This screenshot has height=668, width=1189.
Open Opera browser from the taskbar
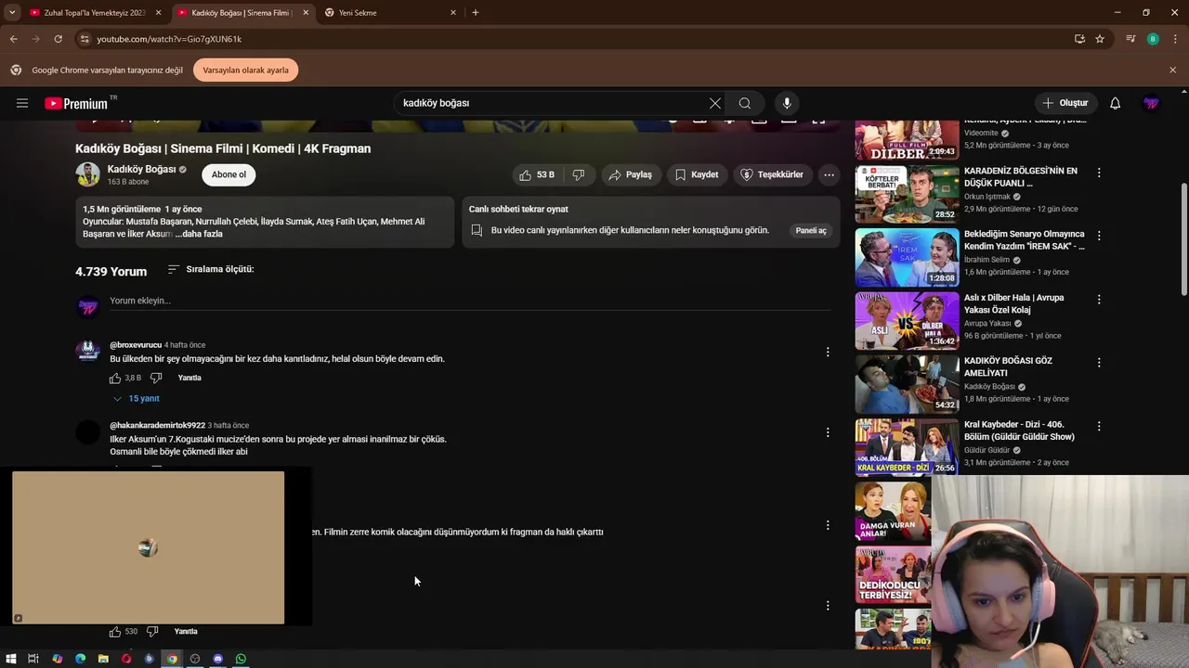(x=126, y=659)
